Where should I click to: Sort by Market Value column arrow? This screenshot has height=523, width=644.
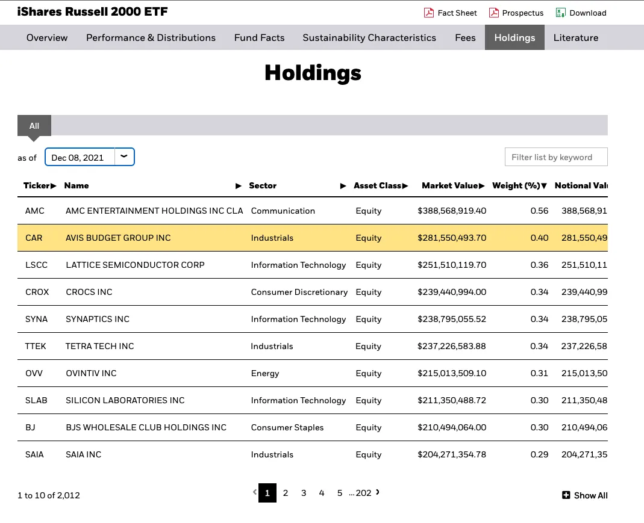click(482, 186)
